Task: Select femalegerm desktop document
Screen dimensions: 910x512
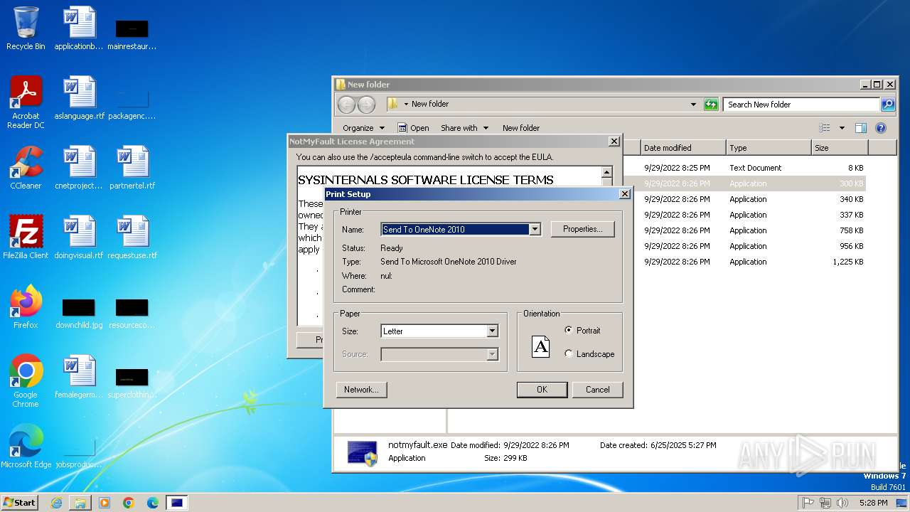Action: (79, 377)
